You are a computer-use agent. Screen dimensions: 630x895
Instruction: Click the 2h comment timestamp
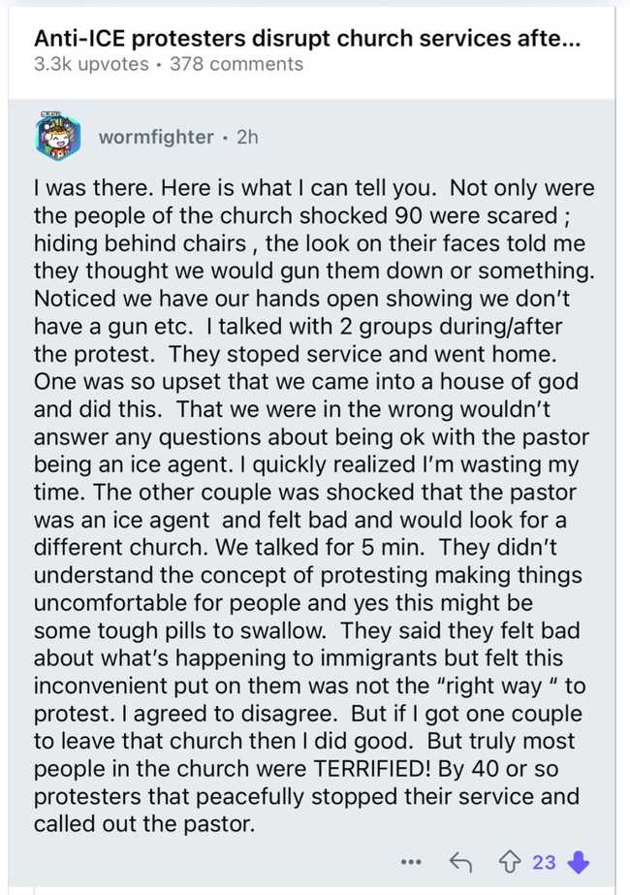point(247,137)
